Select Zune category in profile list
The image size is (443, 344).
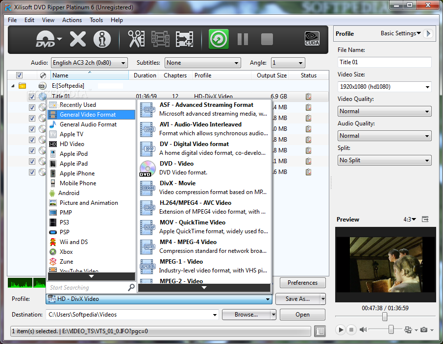pyautogui.click(x=91, y=262)
